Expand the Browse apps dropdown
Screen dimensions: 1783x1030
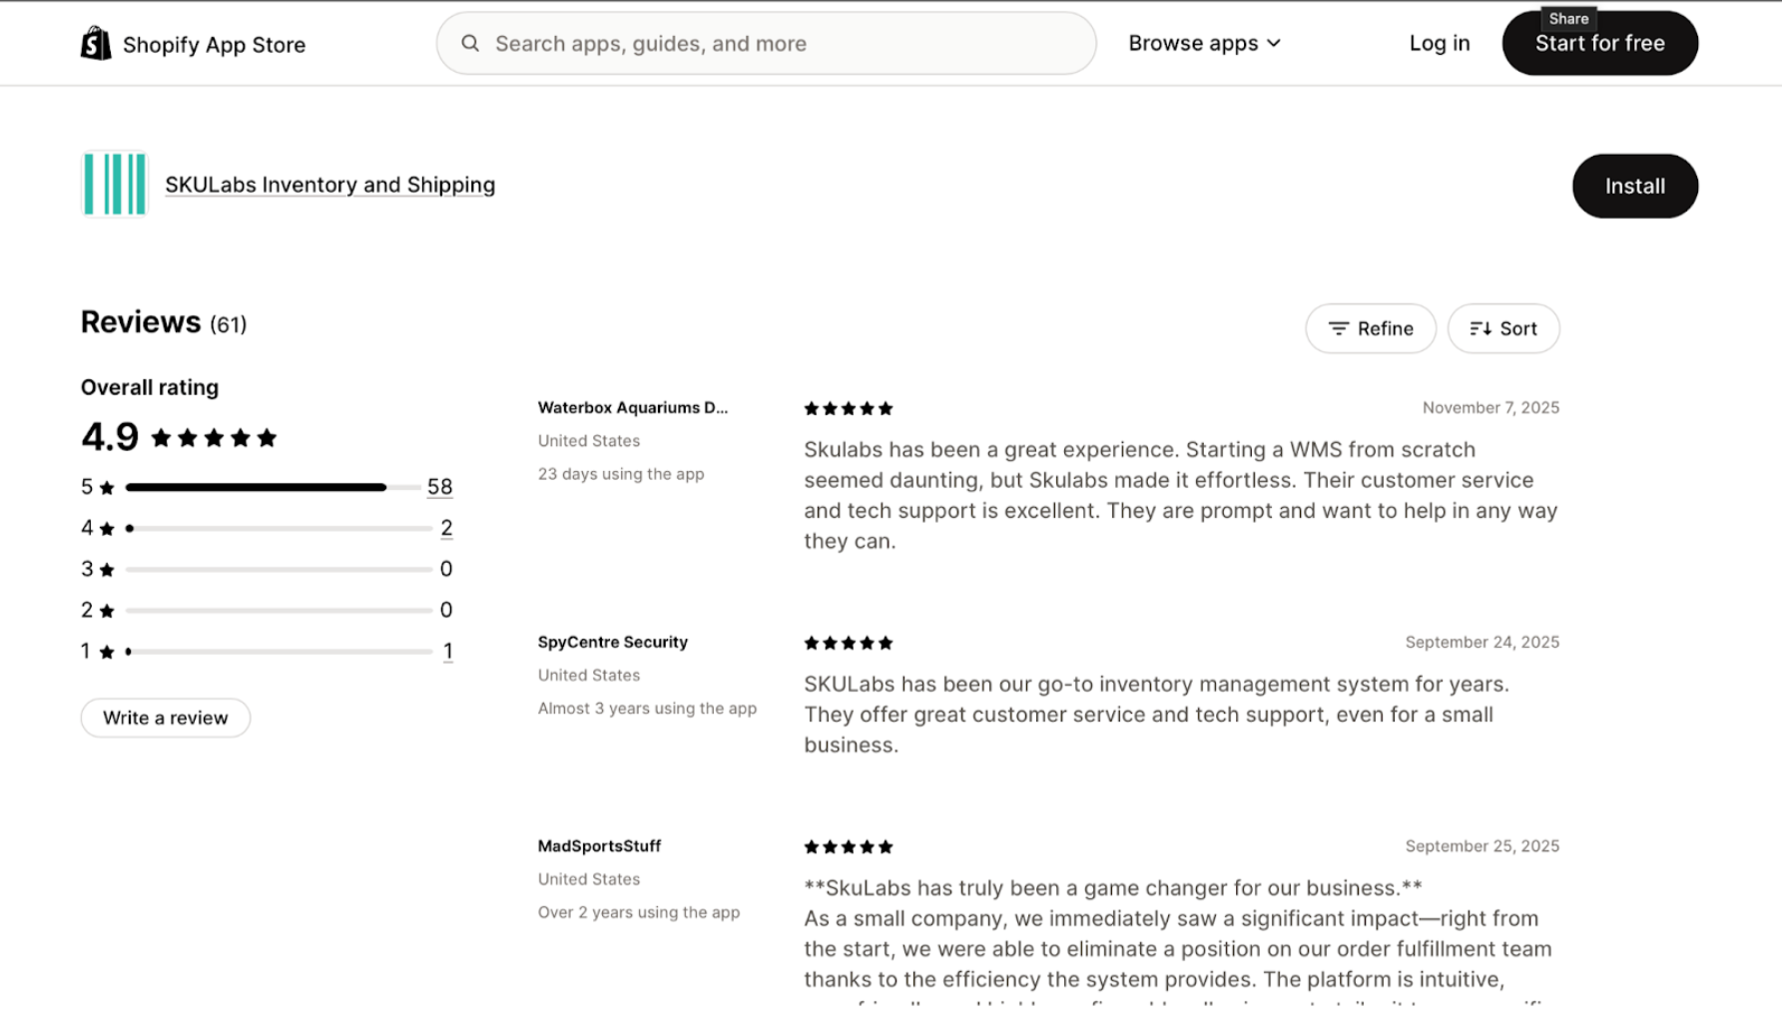pos(1204,44)
